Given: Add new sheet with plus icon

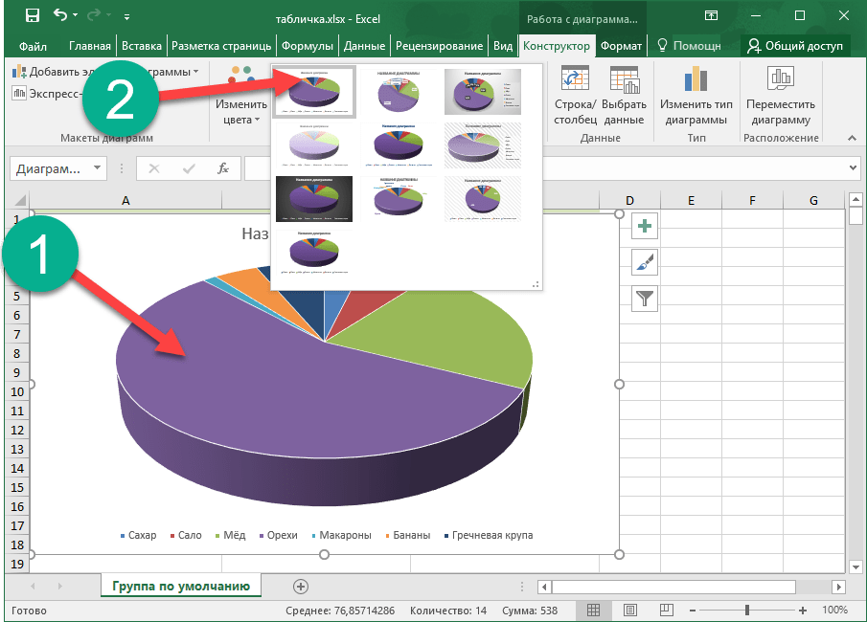Looking at the screenshot, I should pyautogui.click(x=301, y=586).
